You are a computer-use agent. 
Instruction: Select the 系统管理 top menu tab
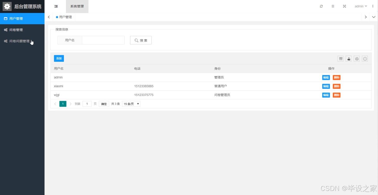click(77, 6)
